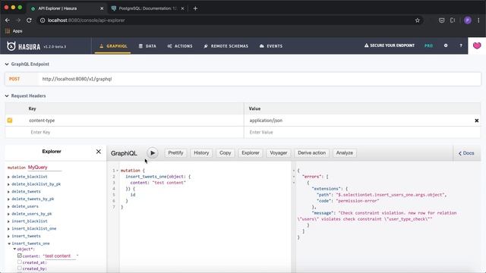Edit the MyQuery mutation name
Screen dimensions: 486x273
pyautogui.click(x=44, y=168)
